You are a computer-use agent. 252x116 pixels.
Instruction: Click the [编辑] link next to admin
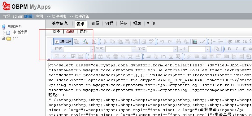[29, 16]
